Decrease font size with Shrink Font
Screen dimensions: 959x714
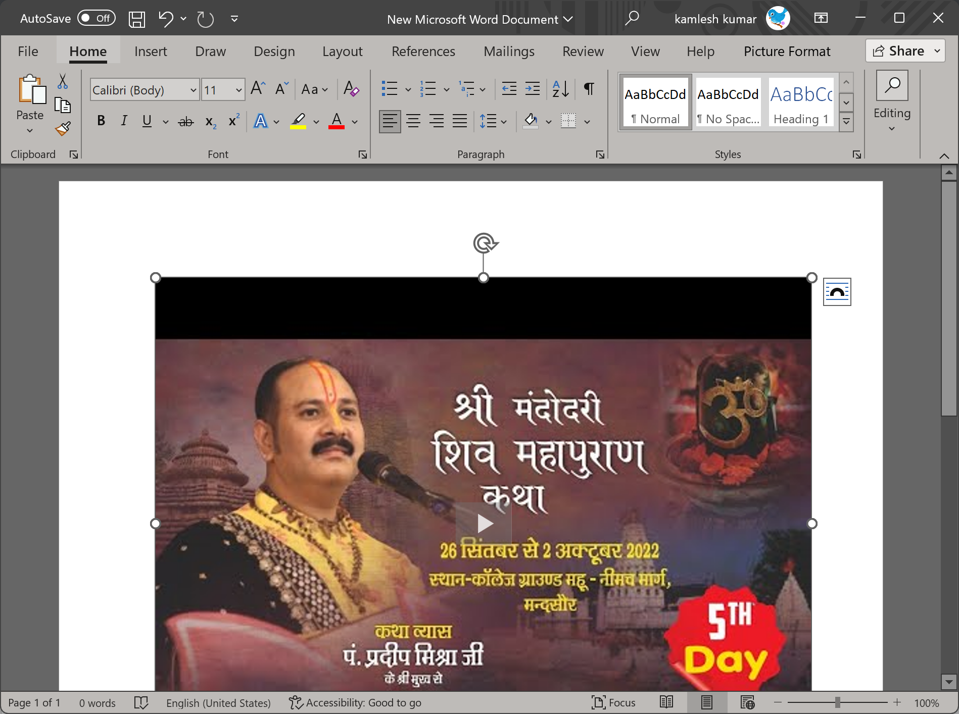(282, 88)
